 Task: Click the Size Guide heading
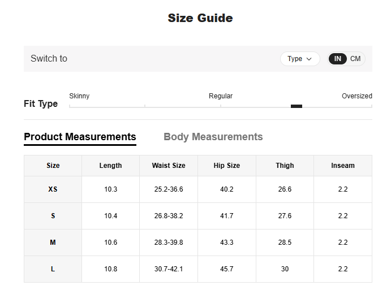[x=200, y=18]
